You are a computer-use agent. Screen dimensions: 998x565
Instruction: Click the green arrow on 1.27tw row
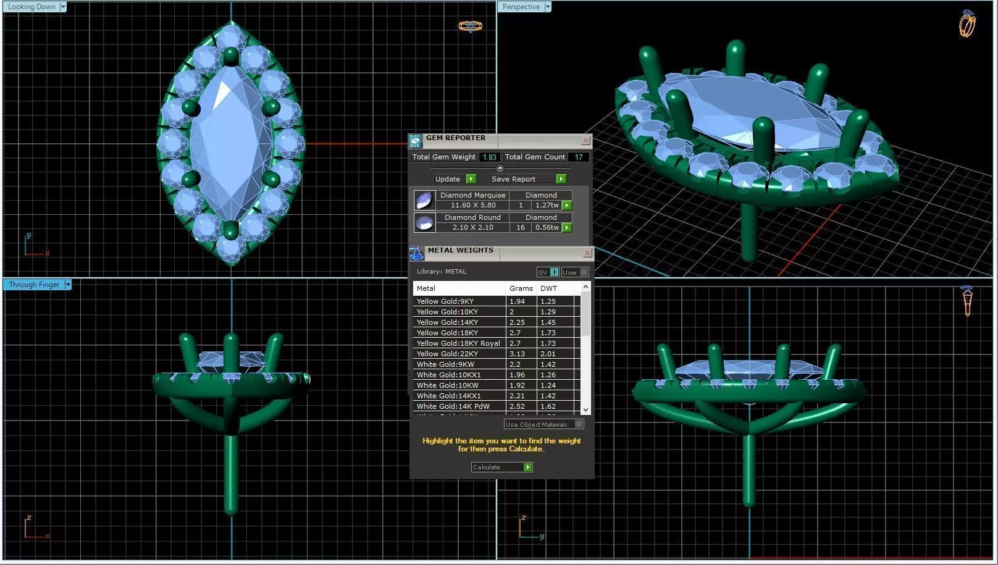[x=567, y=206]
